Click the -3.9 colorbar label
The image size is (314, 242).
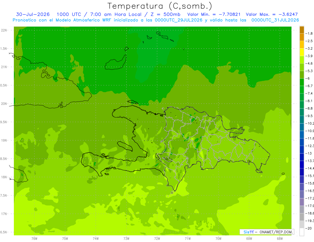tap(309, 56)
